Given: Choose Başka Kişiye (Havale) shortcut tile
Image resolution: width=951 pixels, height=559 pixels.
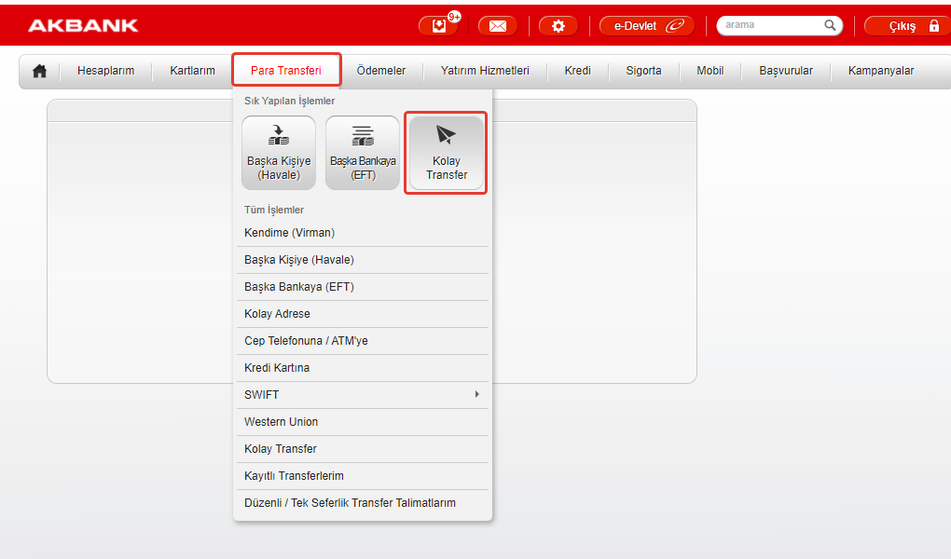Looking at the screenshot, I should (x=279, y=153).
